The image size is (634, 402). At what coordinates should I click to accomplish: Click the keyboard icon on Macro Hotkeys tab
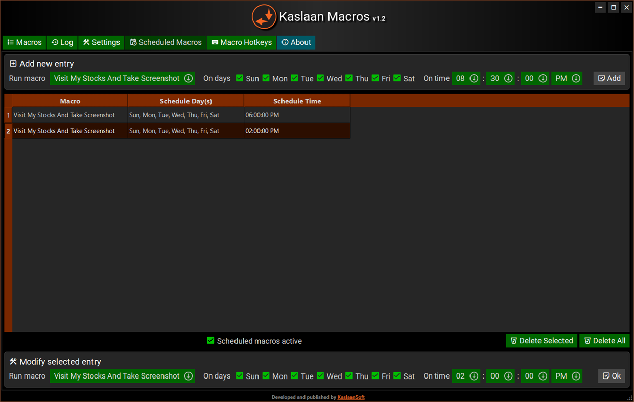coord(214,42)
